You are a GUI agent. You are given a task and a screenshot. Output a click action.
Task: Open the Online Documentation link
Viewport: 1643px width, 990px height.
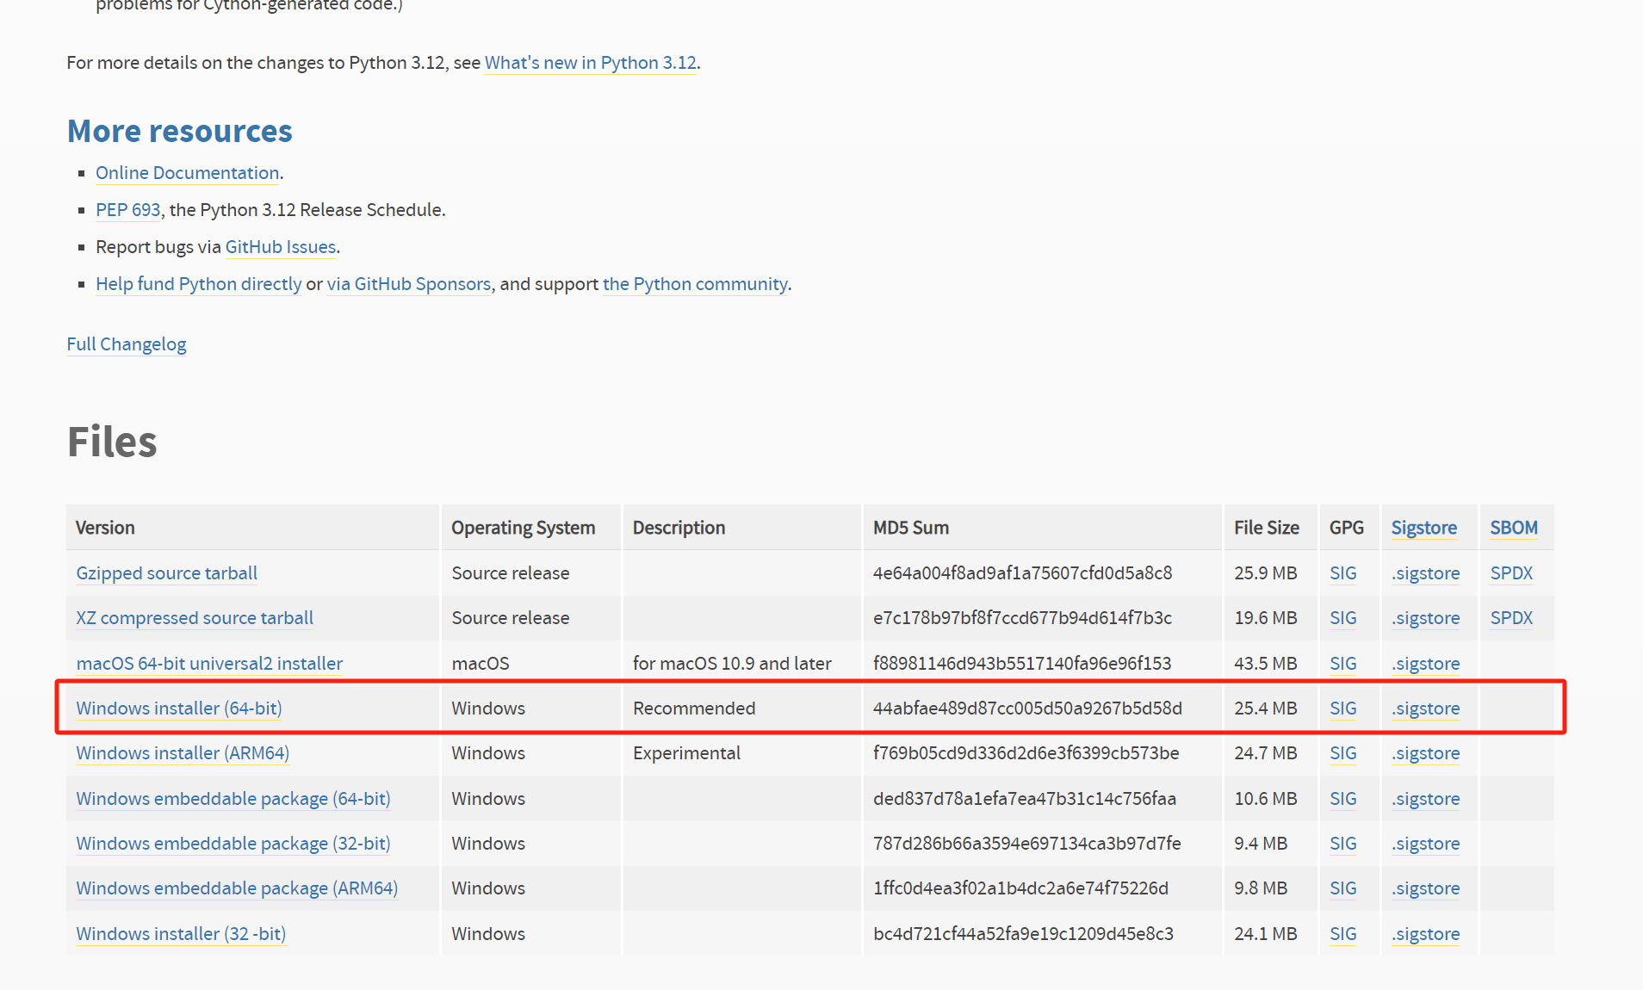(187, 173)
